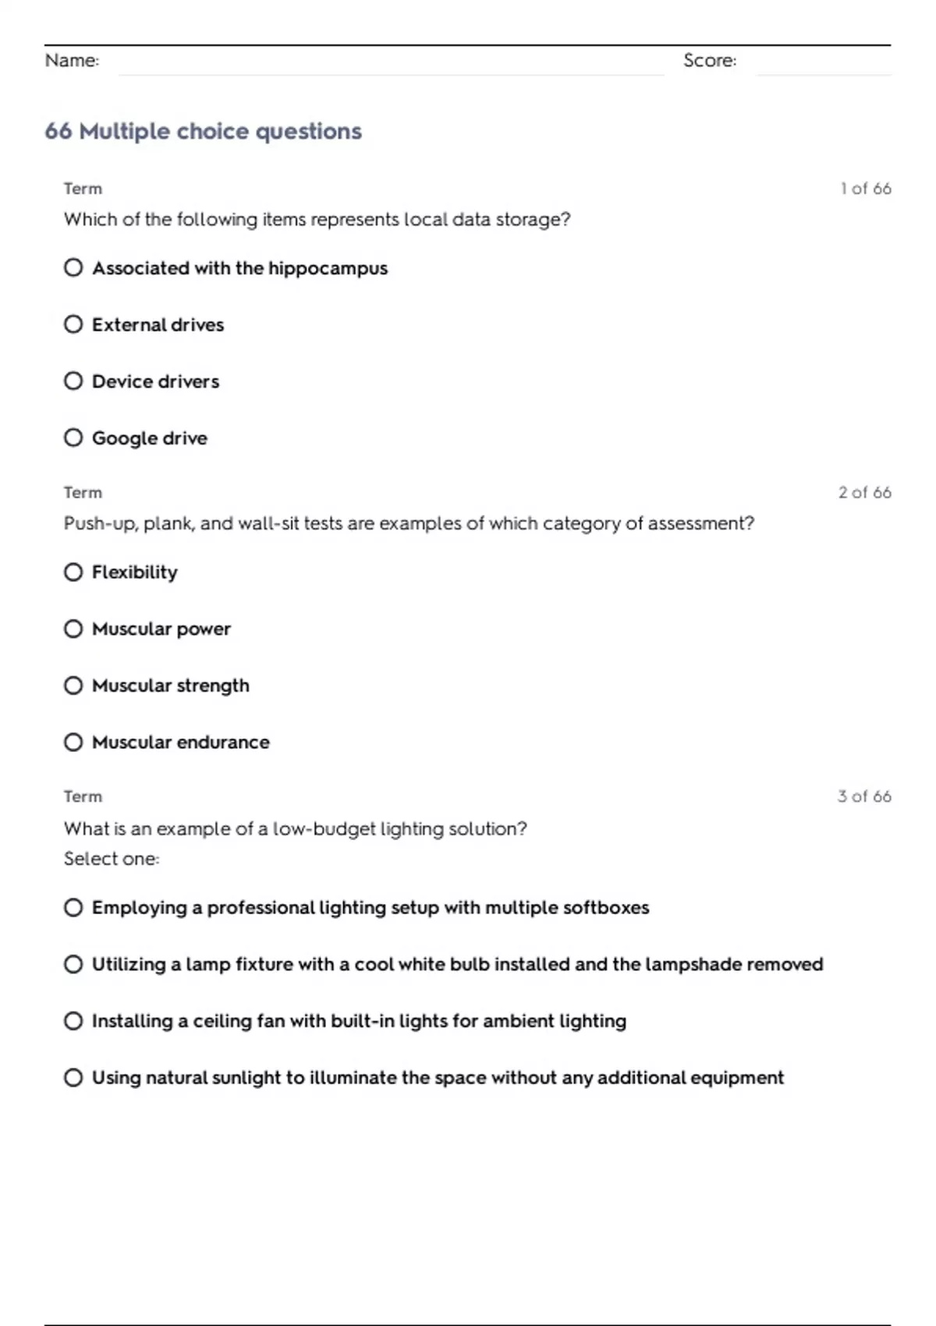Click the Score field line
This screenshot has height=1326, width=936.
[824, 62]
